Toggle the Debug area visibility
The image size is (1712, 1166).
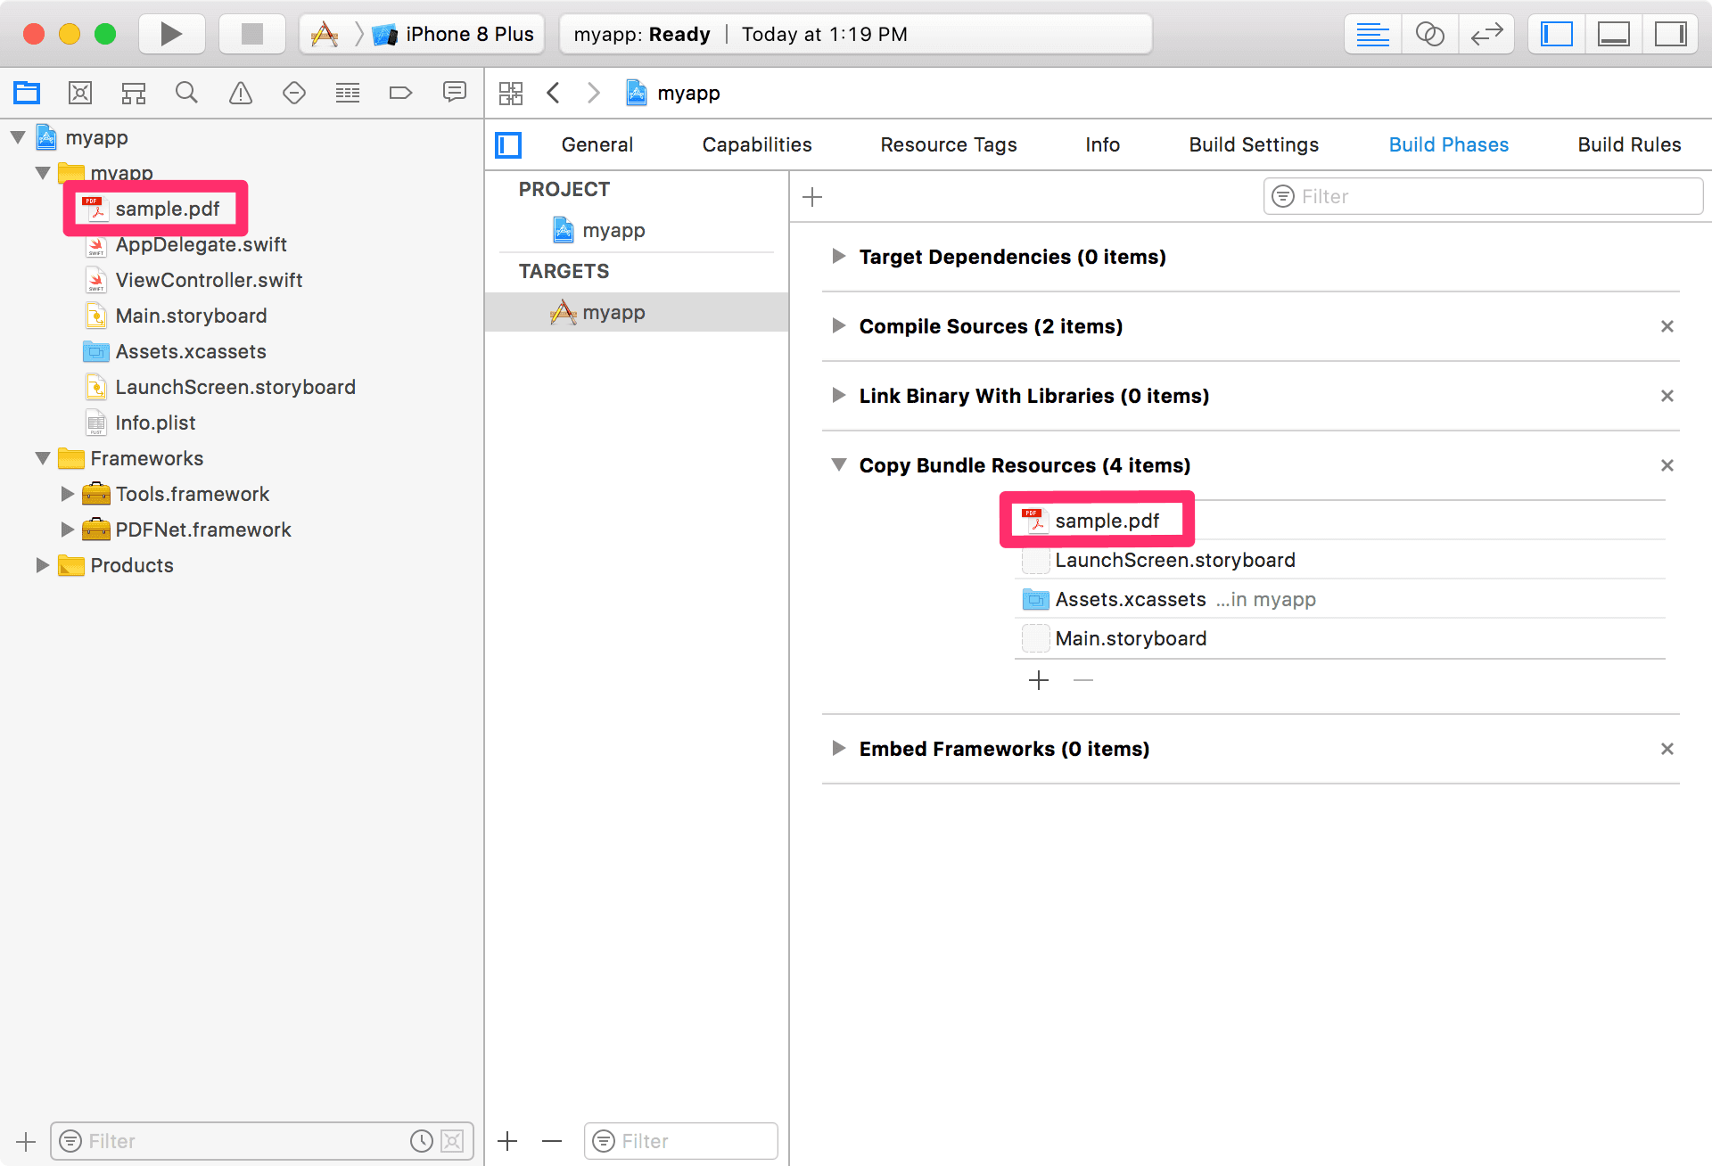(1613, 34)
